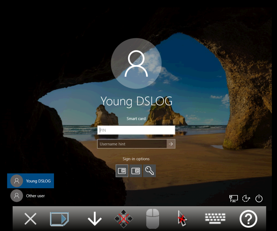Click the mouse icon in toolbar
The width and height of the screenshot is (277, 231).
(x=153, y=219)
